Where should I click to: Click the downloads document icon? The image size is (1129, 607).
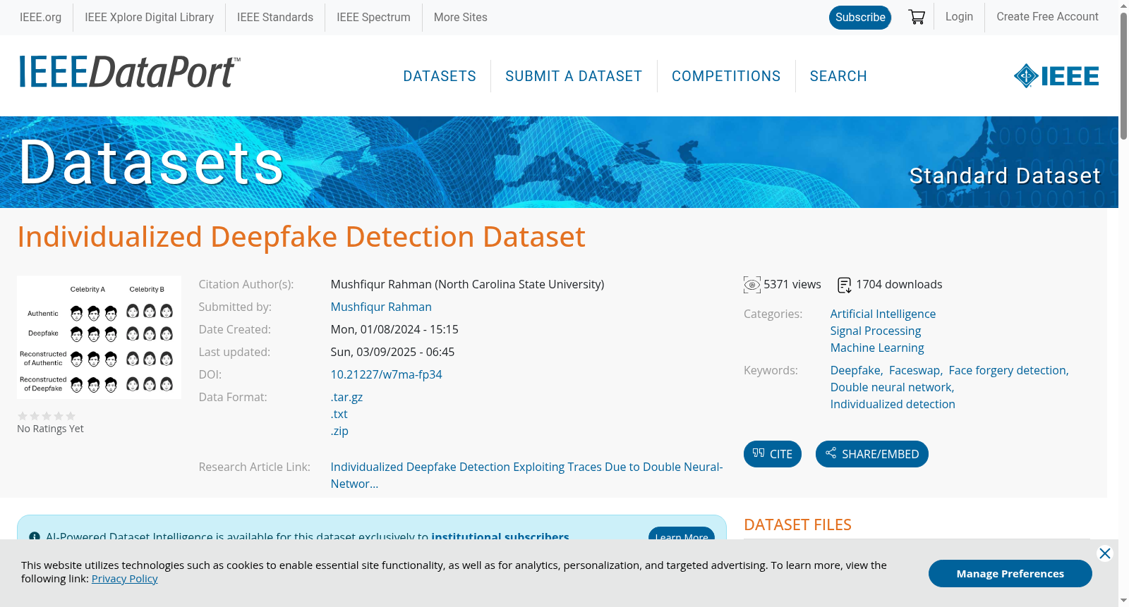pos(844,285)
